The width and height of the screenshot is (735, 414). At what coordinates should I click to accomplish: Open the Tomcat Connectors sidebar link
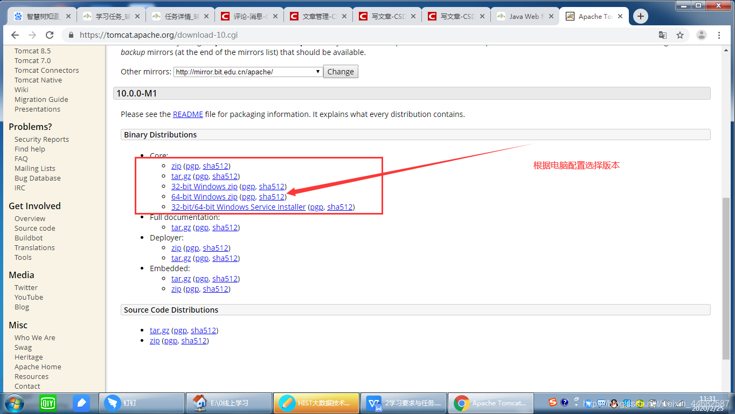[46, 70]
